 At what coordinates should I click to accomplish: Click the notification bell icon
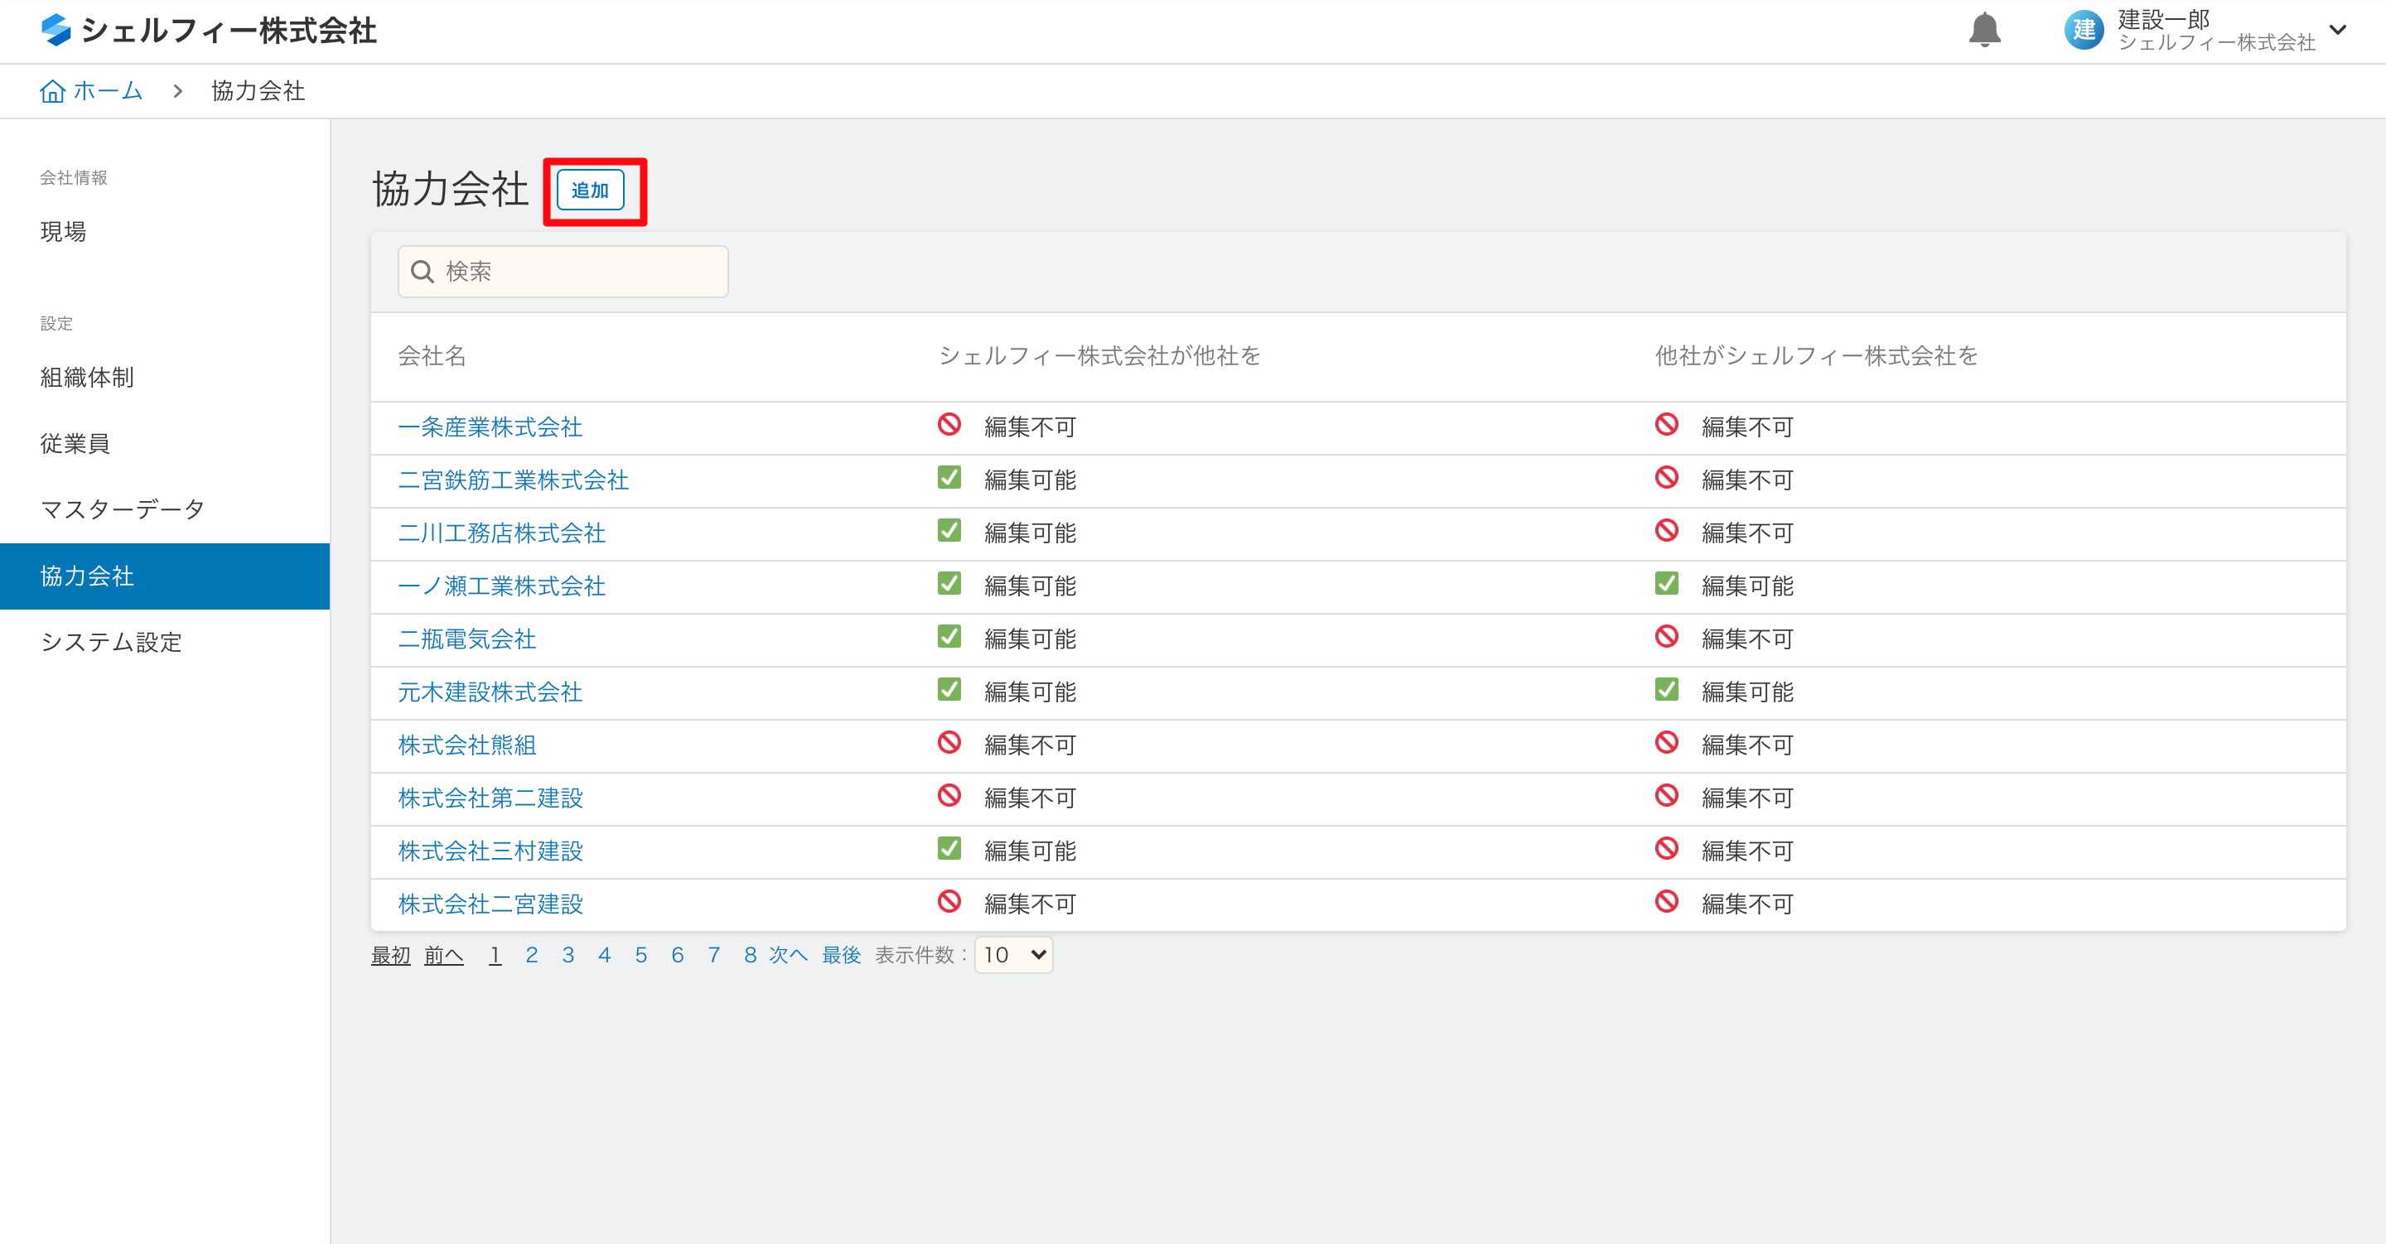click(1984, 31)
